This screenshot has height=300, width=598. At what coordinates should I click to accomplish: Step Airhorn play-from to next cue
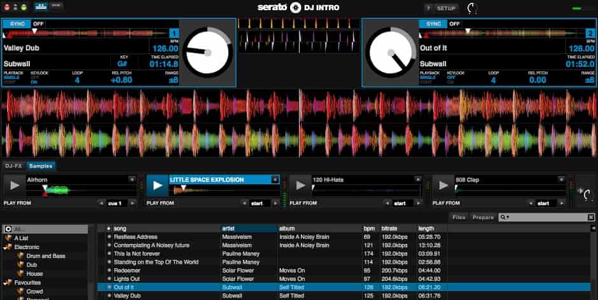pyautogui.click(x=132, y=203)
